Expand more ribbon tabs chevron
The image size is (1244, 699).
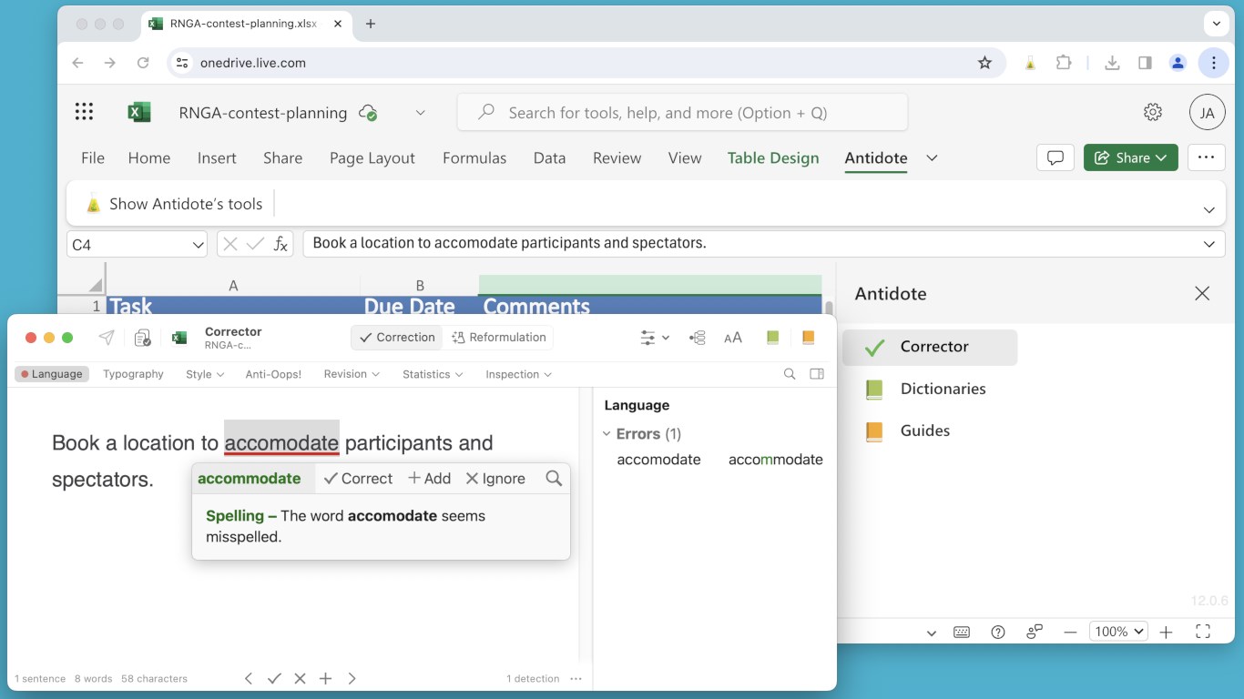(932, 157)
